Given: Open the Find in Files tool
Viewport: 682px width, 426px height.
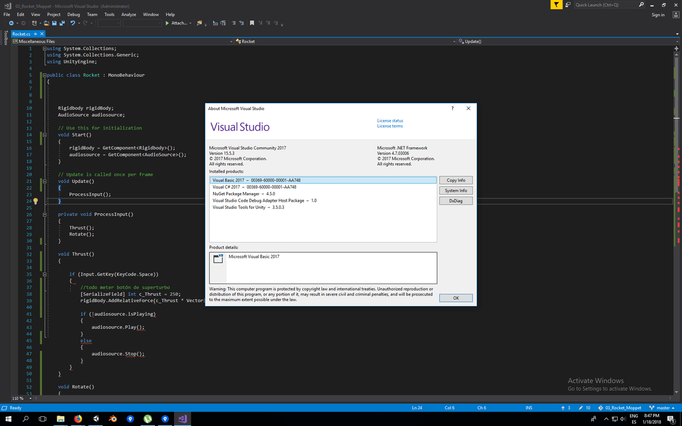Looking at the screenshot, I should [201, 23].
